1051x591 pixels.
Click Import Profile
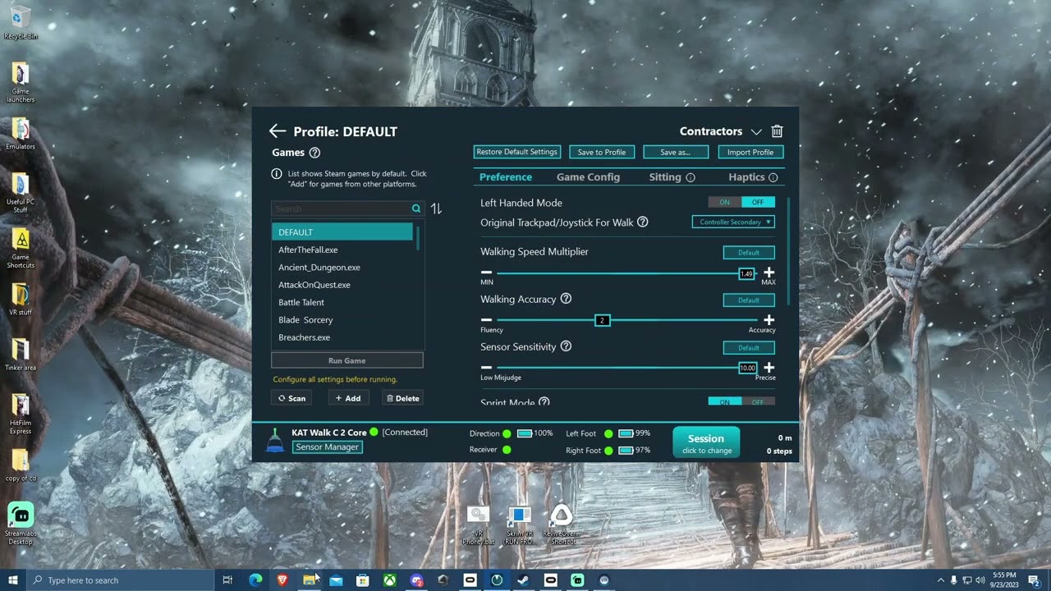pyautogui.click(x=750, y=152)
